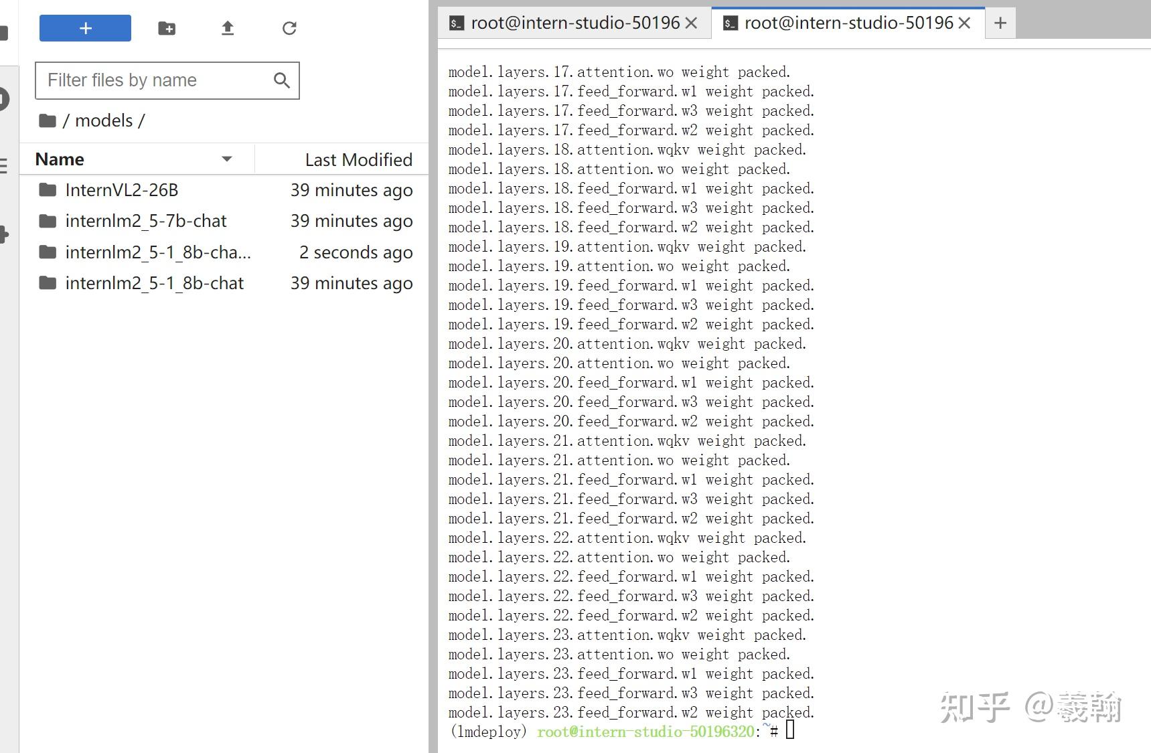This screenshot has height=753, width=1151.
Task: Close the second terminal tab
Action: pos(965,23)
